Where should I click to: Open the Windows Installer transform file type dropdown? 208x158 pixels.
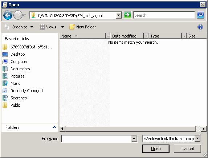tap(197, 139)
